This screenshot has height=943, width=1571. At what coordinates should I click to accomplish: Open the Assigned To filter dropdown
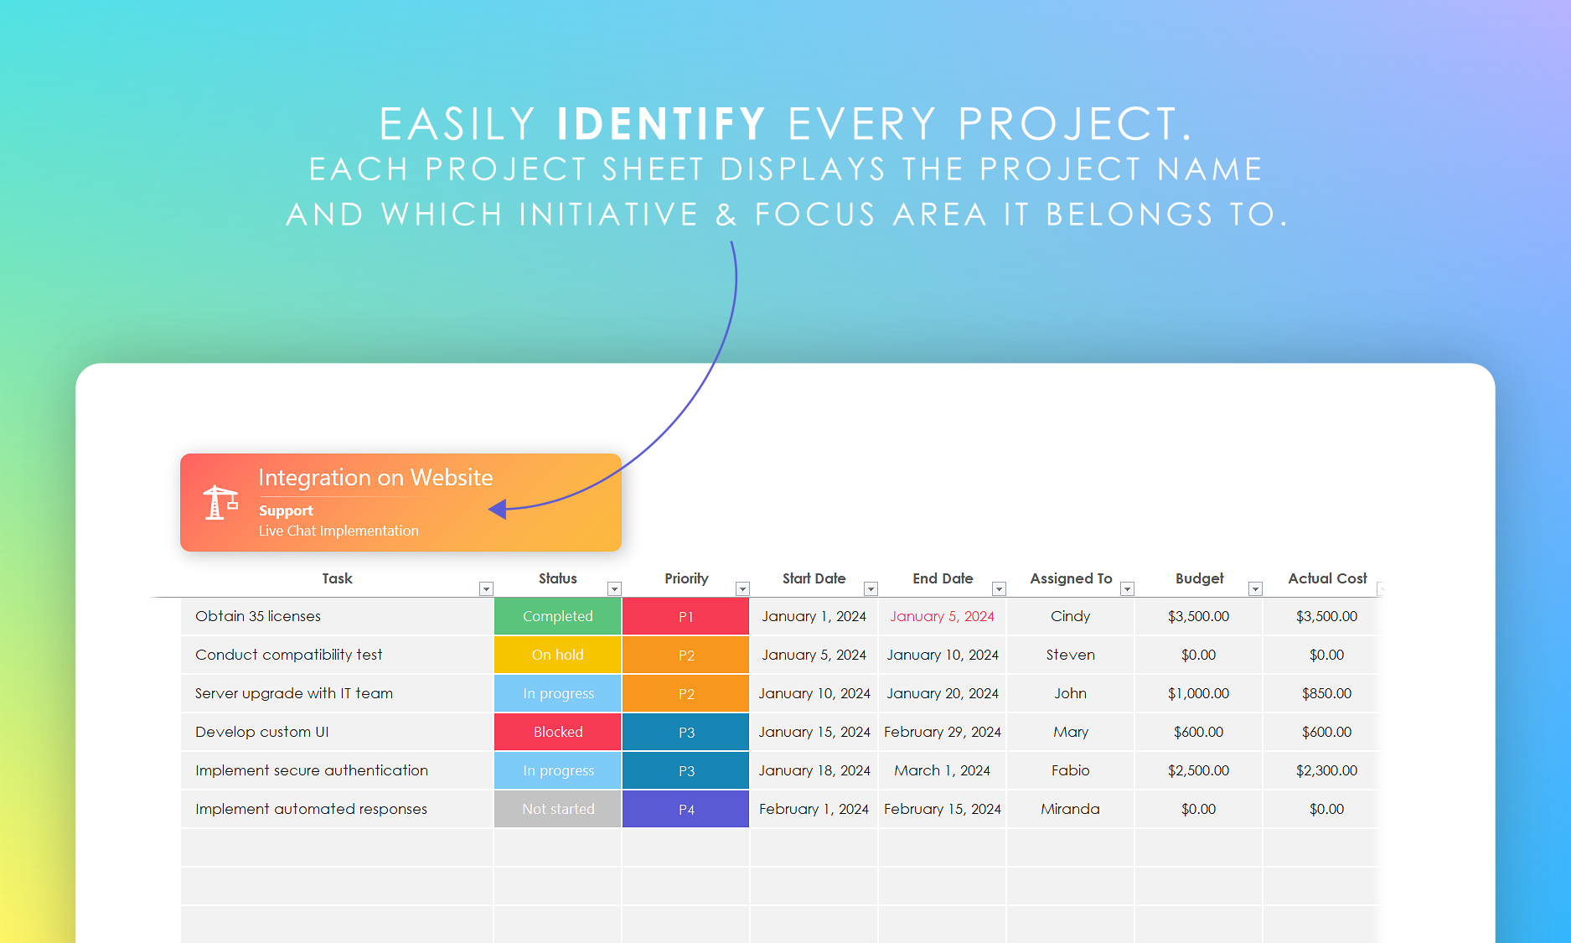pyautogui.click(x=1127, y=589)
